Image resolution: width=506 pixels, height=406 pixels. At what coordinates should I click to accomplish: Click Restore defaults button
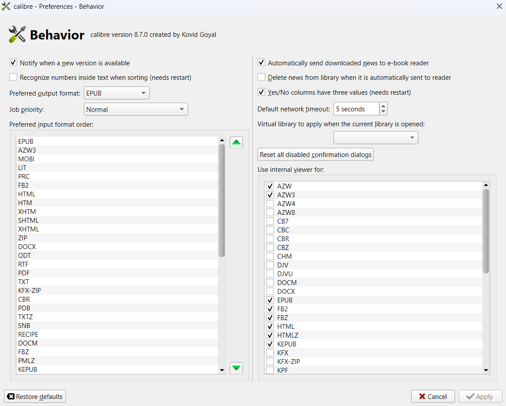tap(35, 396)
